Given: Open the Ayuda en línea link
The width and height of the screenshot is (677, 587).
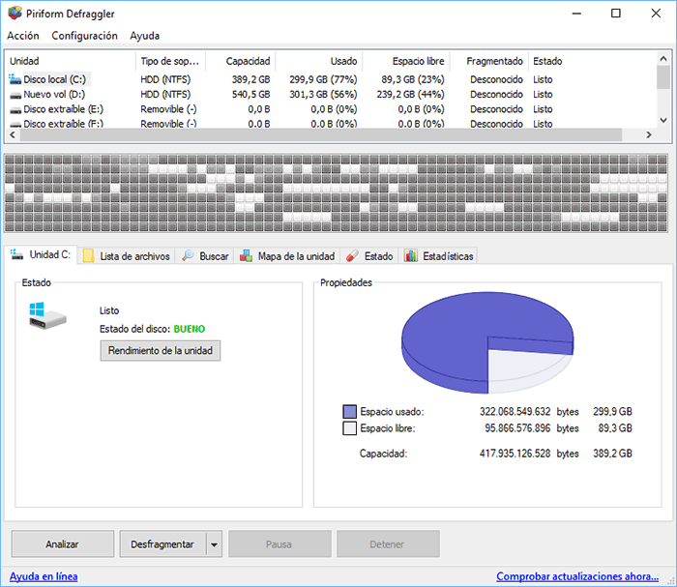Looking at the screenshot, I should [x=44, y=576].
